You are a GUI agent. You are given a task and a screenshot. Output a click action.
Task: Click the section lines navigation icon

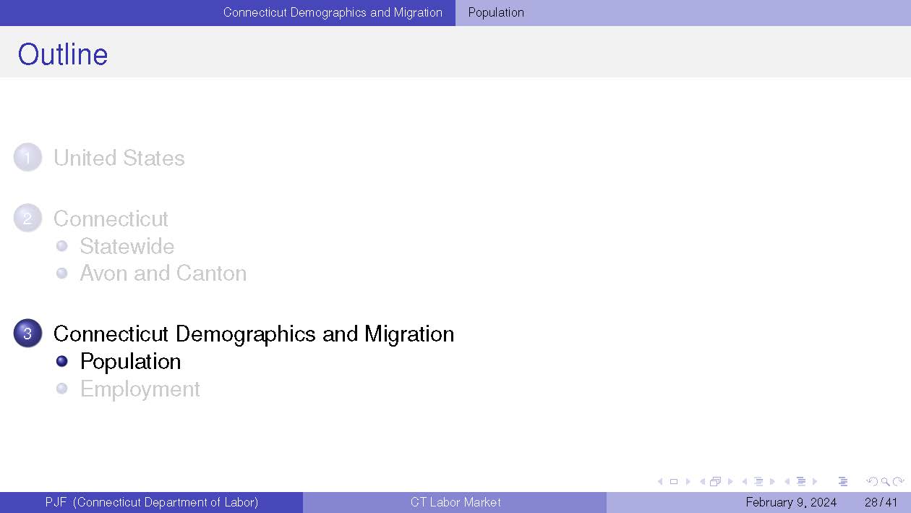coord(801,482)
